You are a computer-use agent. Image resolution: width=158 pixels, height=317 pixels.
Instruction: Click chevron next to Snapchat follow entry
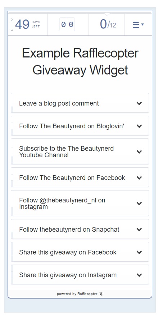139,230
